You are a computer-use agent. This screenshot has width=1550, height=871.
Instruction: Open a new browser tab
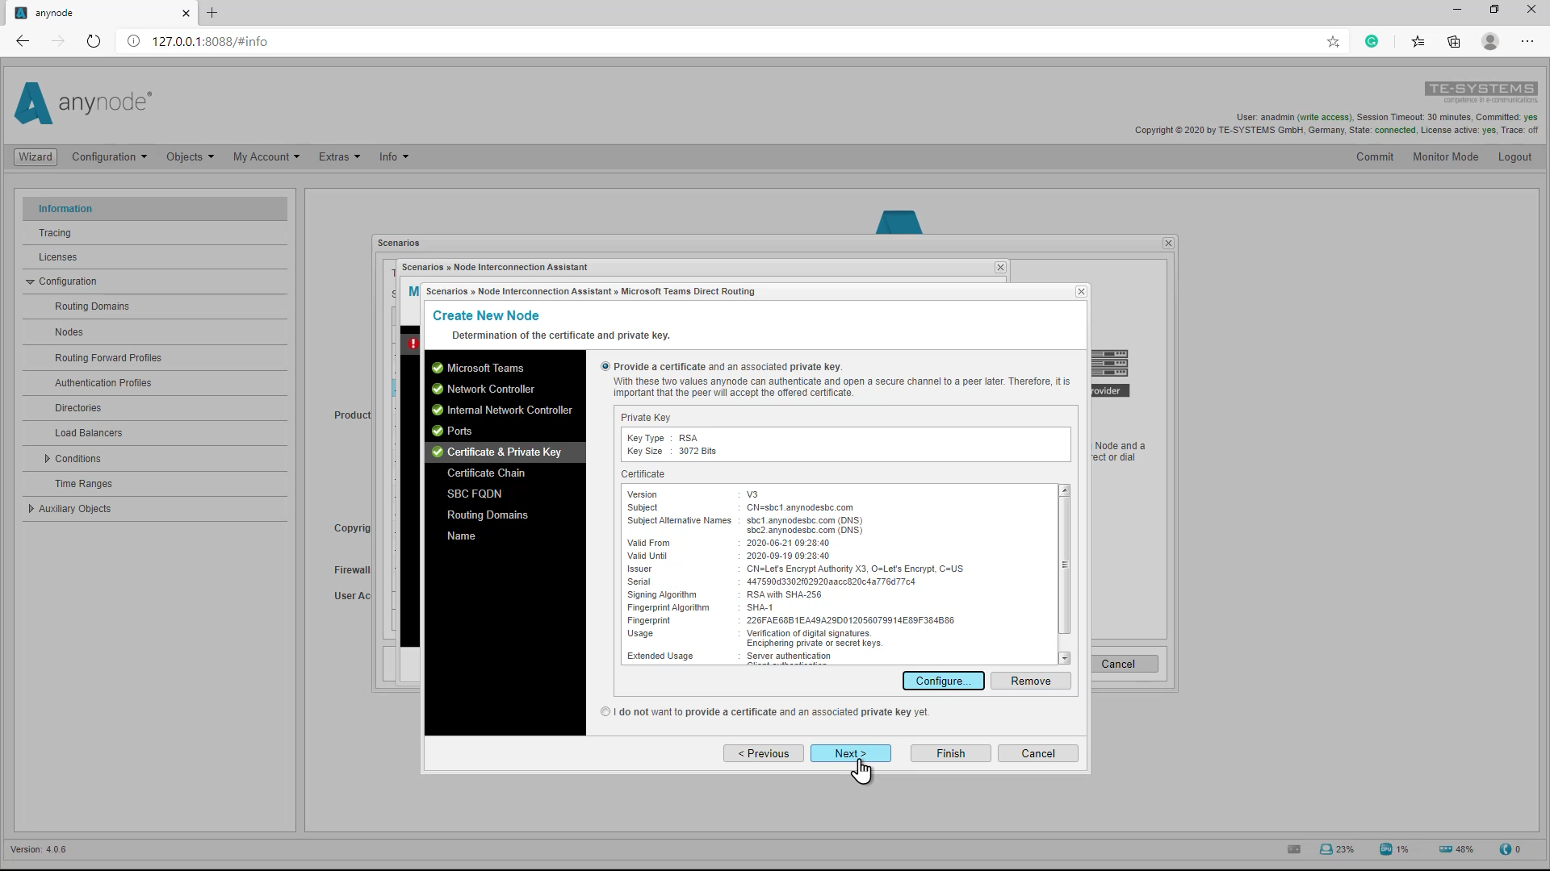[212, 13]
